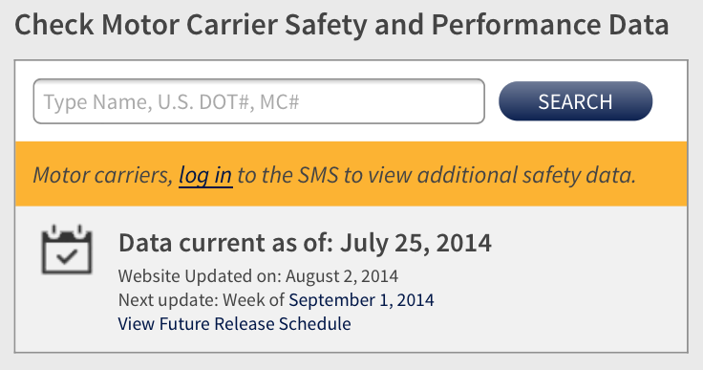Click the word SMS in orange banner
This screenshot has width=703, height=370.
[318, 175]
